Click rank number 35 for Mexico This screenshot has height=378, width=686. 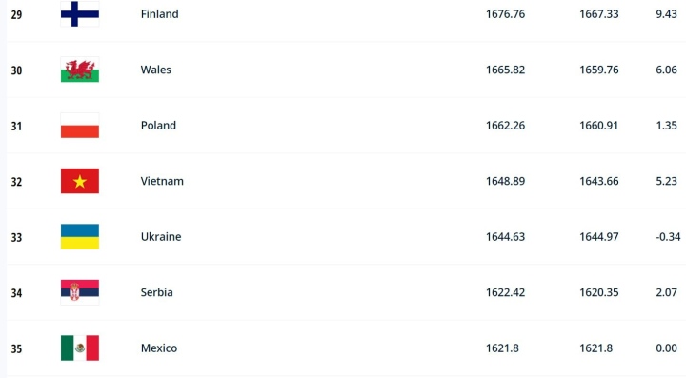tap(16, 348)
